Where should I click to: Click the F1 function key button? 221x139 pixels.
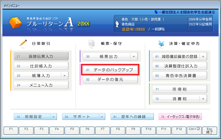tap(11, 131)
